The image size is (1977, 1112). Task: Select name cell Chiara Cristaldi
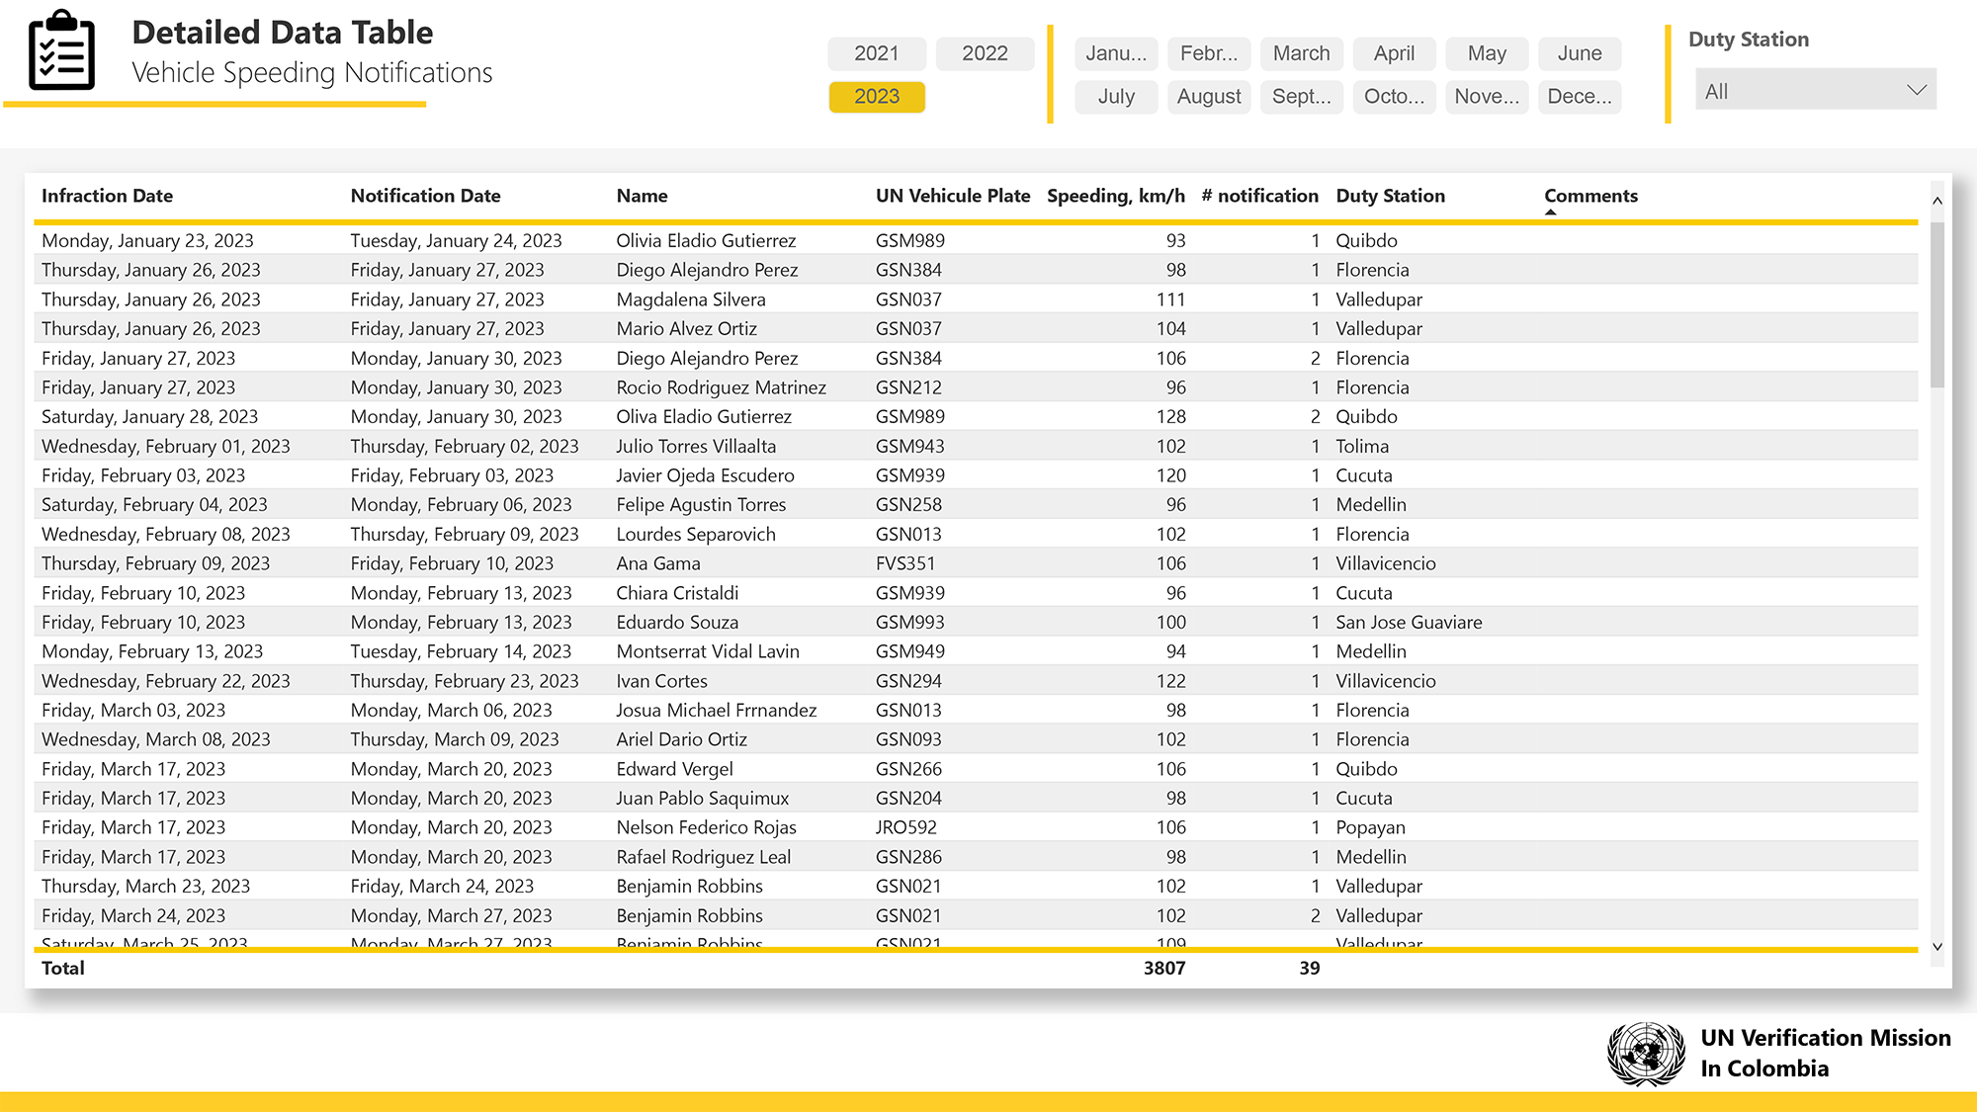(x=677, y=593)
